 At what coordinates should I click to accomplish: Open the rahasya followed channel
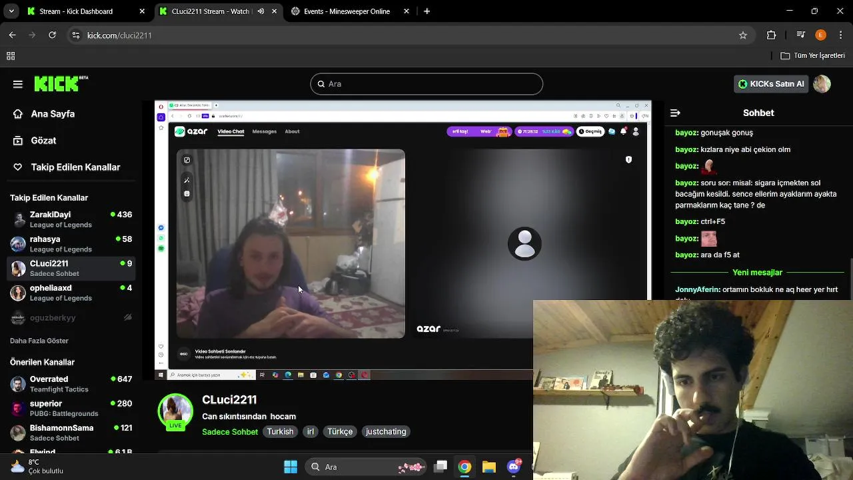click(x=71, y=244)
